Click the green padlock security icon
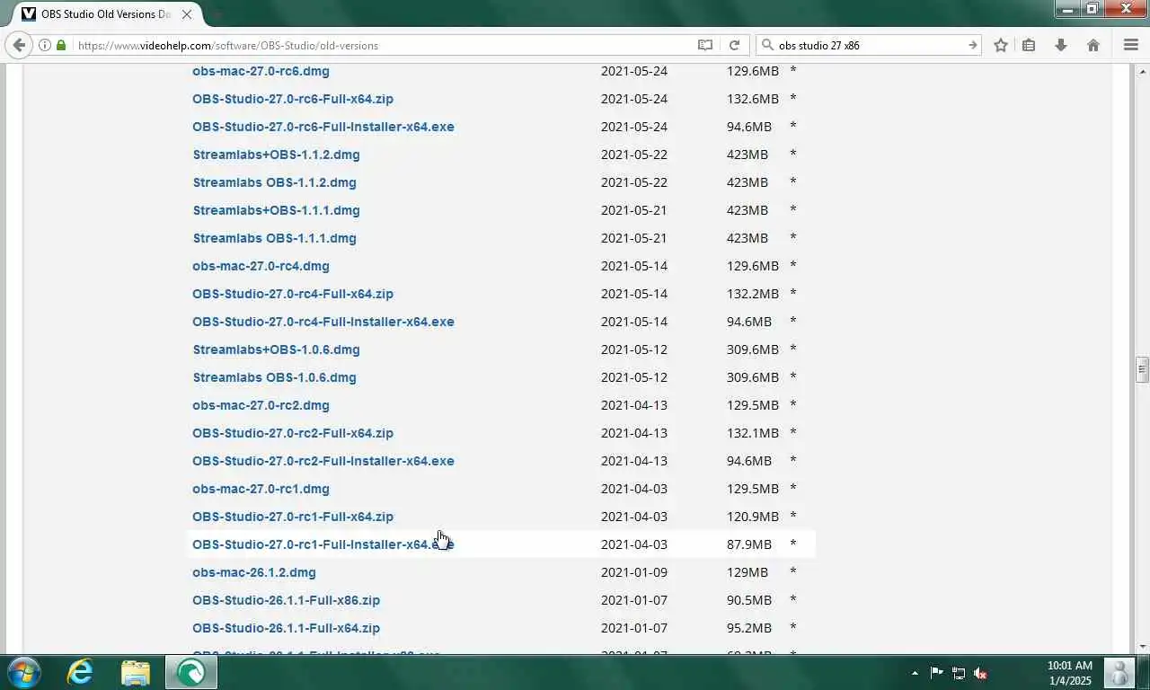1150x690 pixels. 61,45
